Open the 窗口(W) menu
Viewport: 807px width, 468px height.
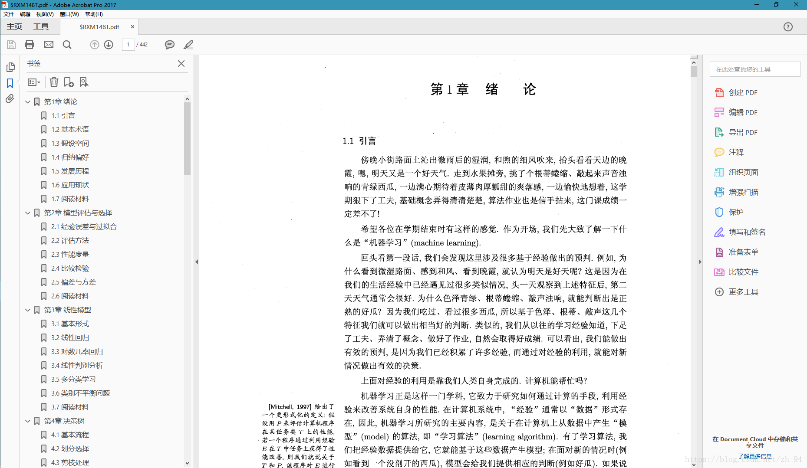click(x=69, y=14)
